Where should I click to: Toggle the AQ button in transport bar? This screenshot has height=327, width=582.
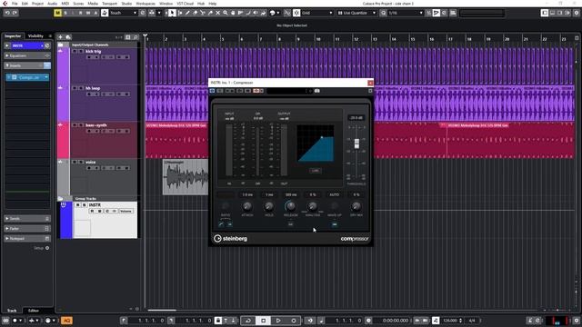point(66,321)
